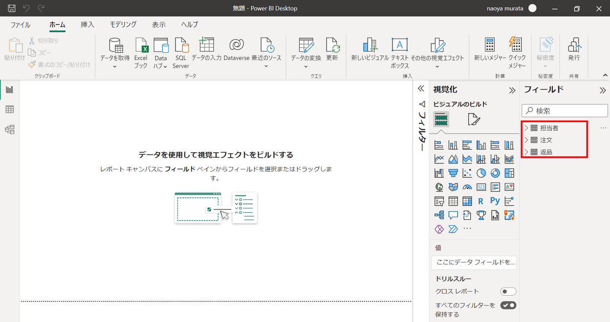Viewport: 610px width, 322px height.
Task: Select the R script visual
Action: point(481,201)
